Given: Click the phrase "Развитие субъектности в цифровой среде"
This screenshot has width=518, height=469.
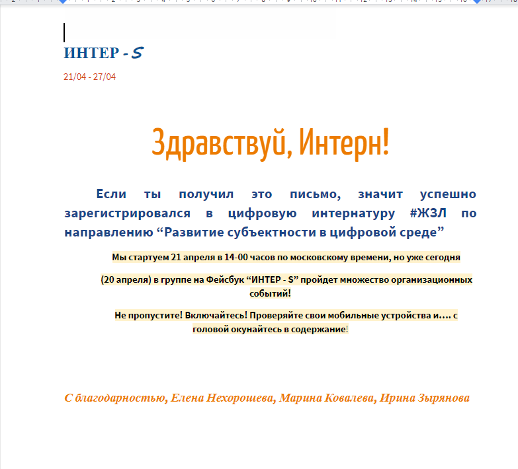Looking at the screenshot, I should click(x=300, y=233).
